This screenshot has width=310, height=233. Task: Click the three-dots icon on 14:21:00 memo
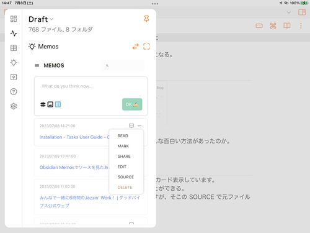point(139,126)
